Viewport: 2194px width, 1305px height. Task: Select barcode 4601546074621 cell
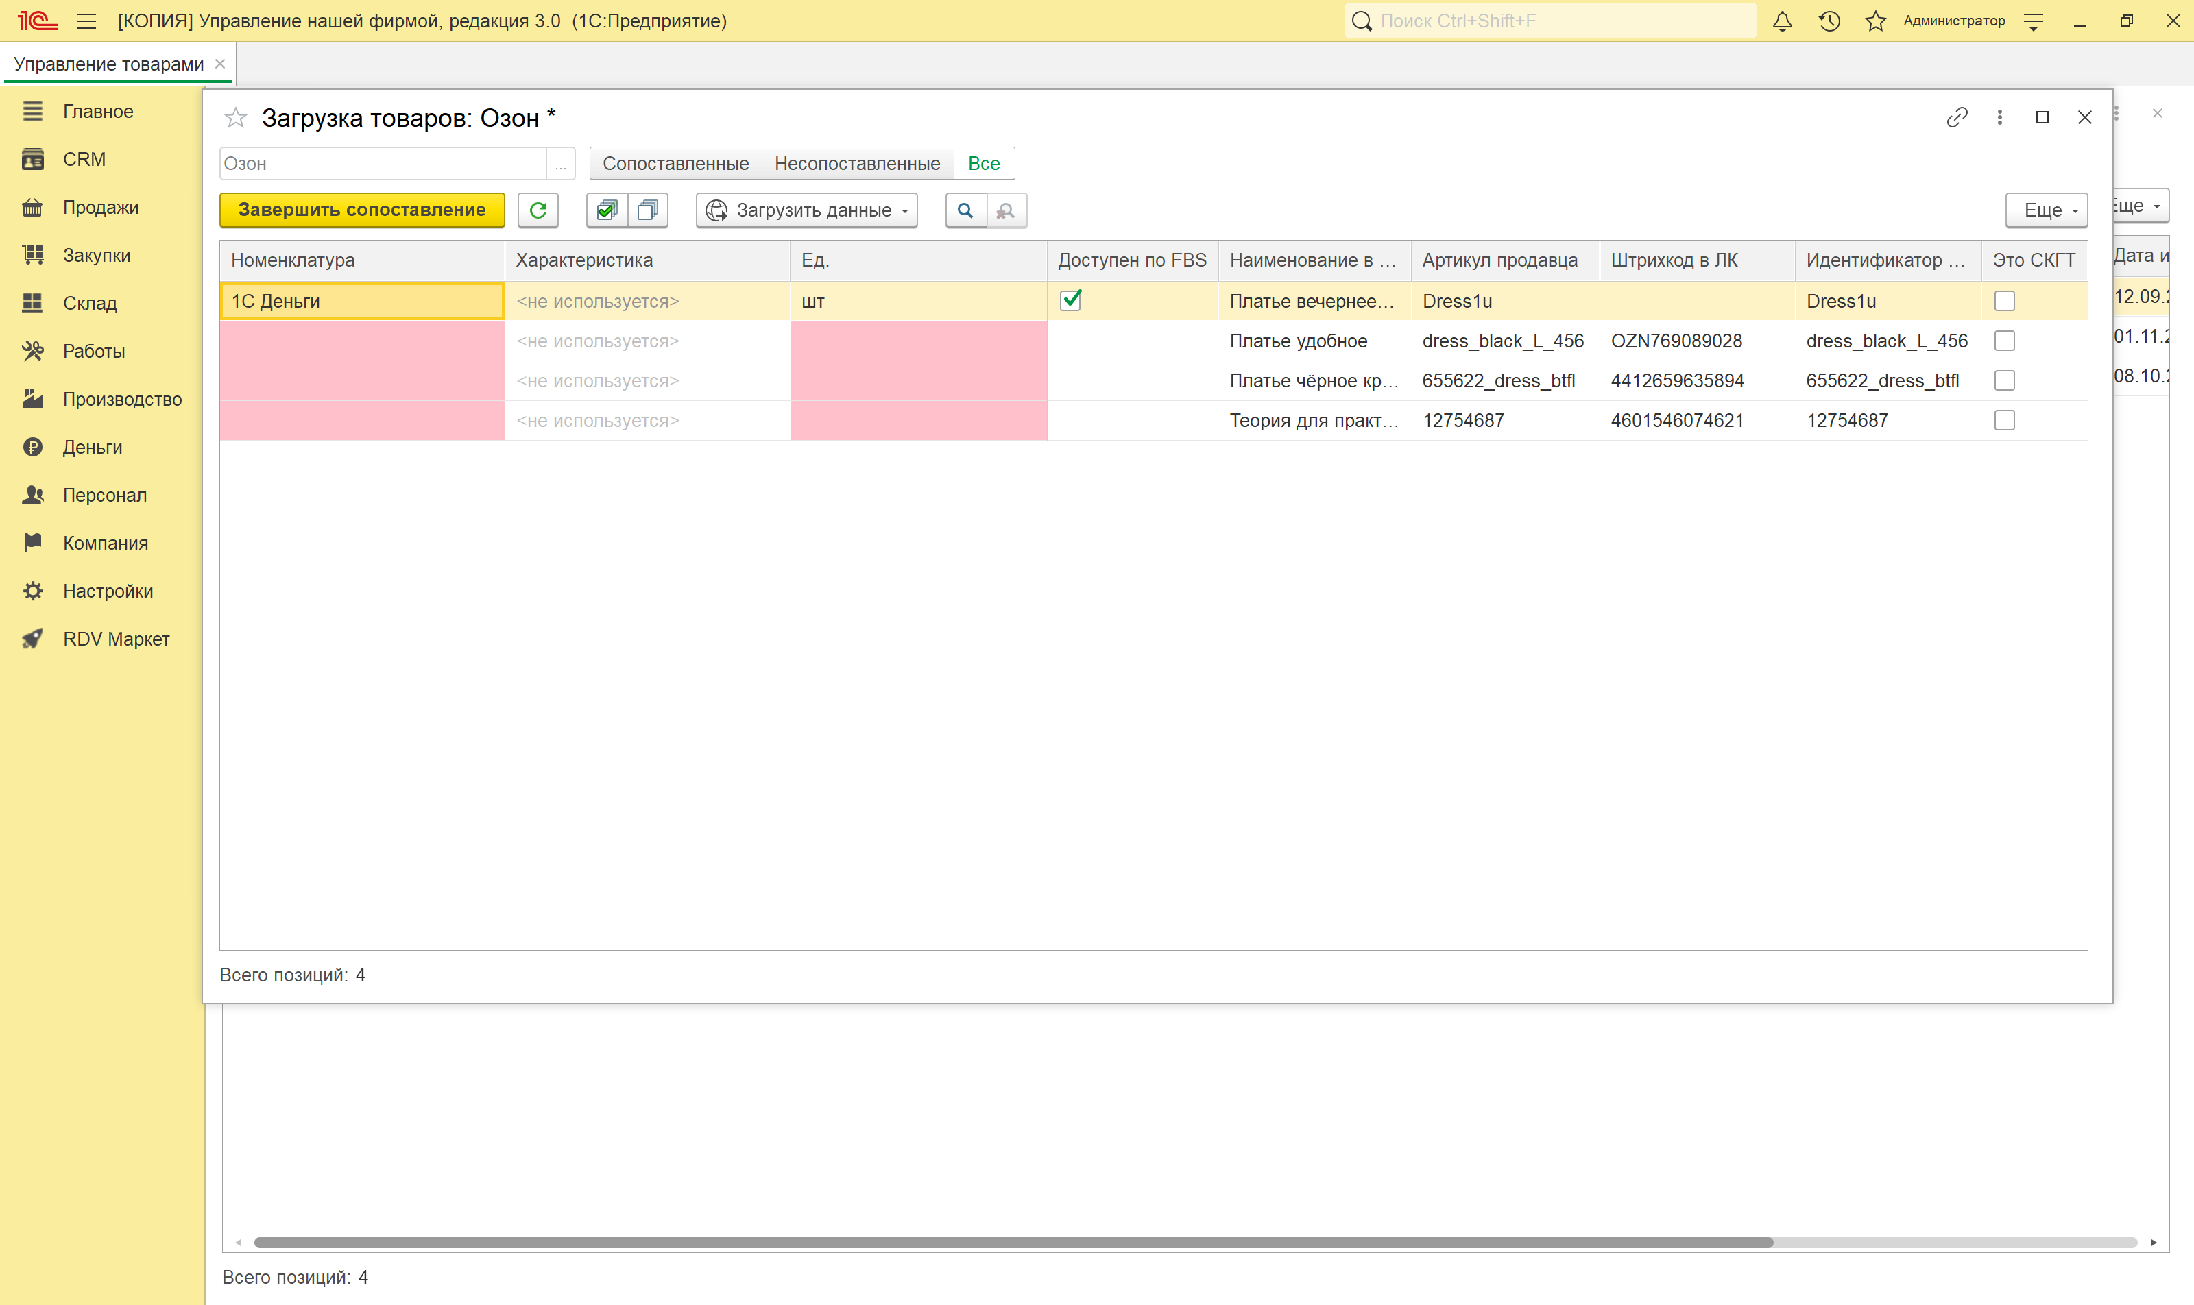coord(1697,420)
